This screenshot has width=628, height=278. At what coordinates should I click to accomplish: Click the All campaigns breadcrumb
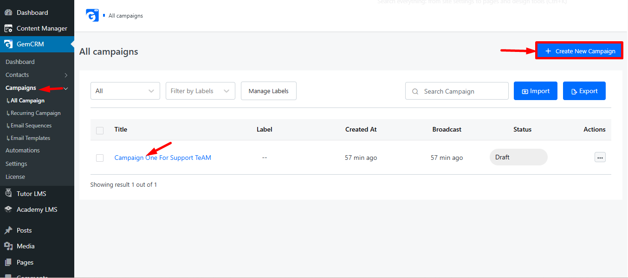click(126, 16)
